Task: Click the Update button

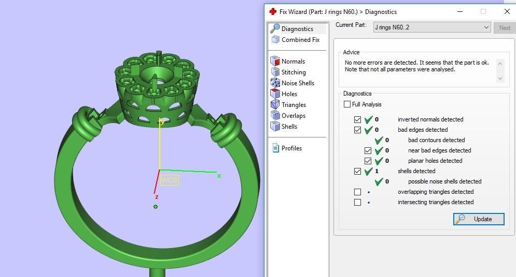Action: click(x=479, y=219)
